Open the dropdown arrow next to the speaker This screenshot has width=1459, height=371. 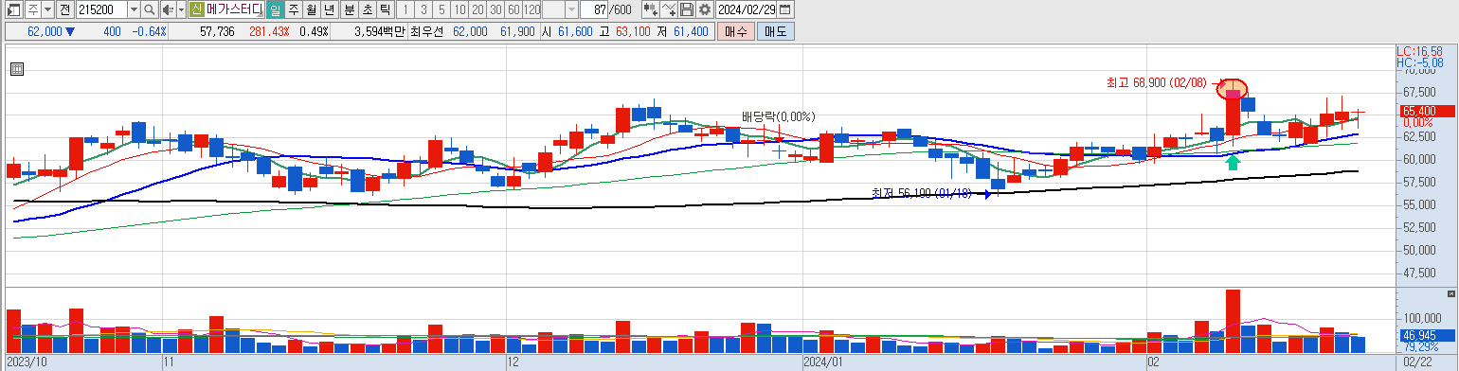click(181, 9)
